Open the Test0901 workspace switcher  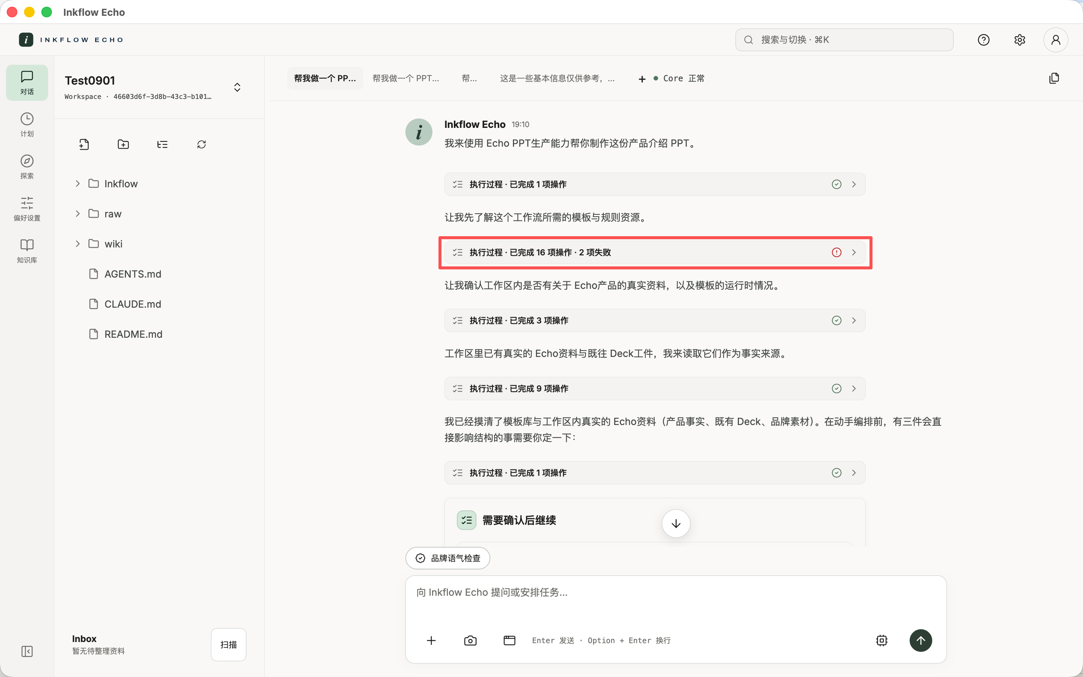(237, 87)
